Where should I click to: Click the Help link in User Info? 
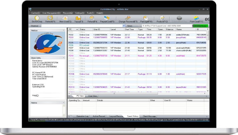click(x=35, y=96)
